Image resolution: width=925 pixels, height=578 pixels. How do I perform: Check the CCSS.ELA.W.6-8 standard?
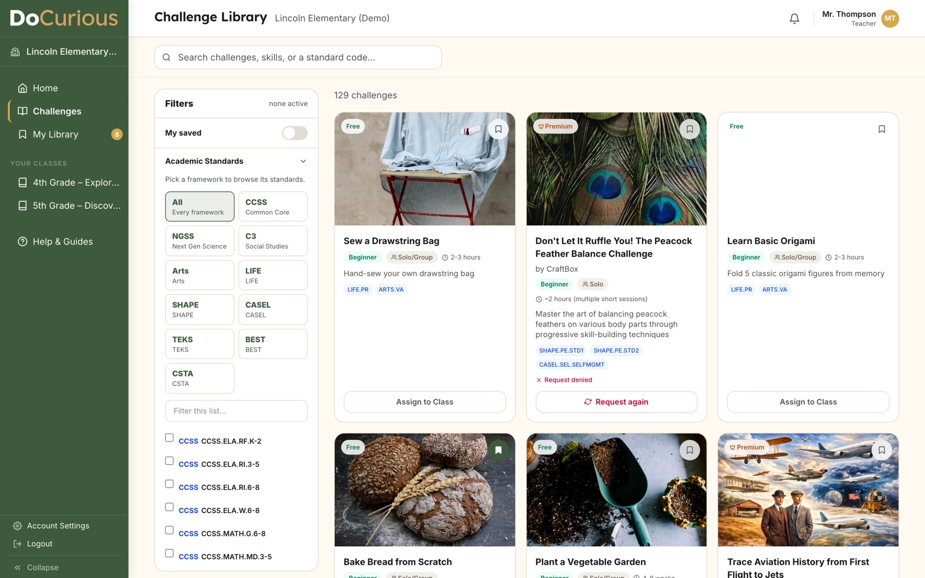(x=169, y=507)
